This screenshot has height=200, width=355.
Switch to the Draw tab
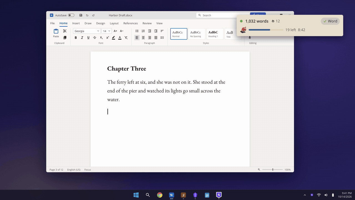coord(88,23)
